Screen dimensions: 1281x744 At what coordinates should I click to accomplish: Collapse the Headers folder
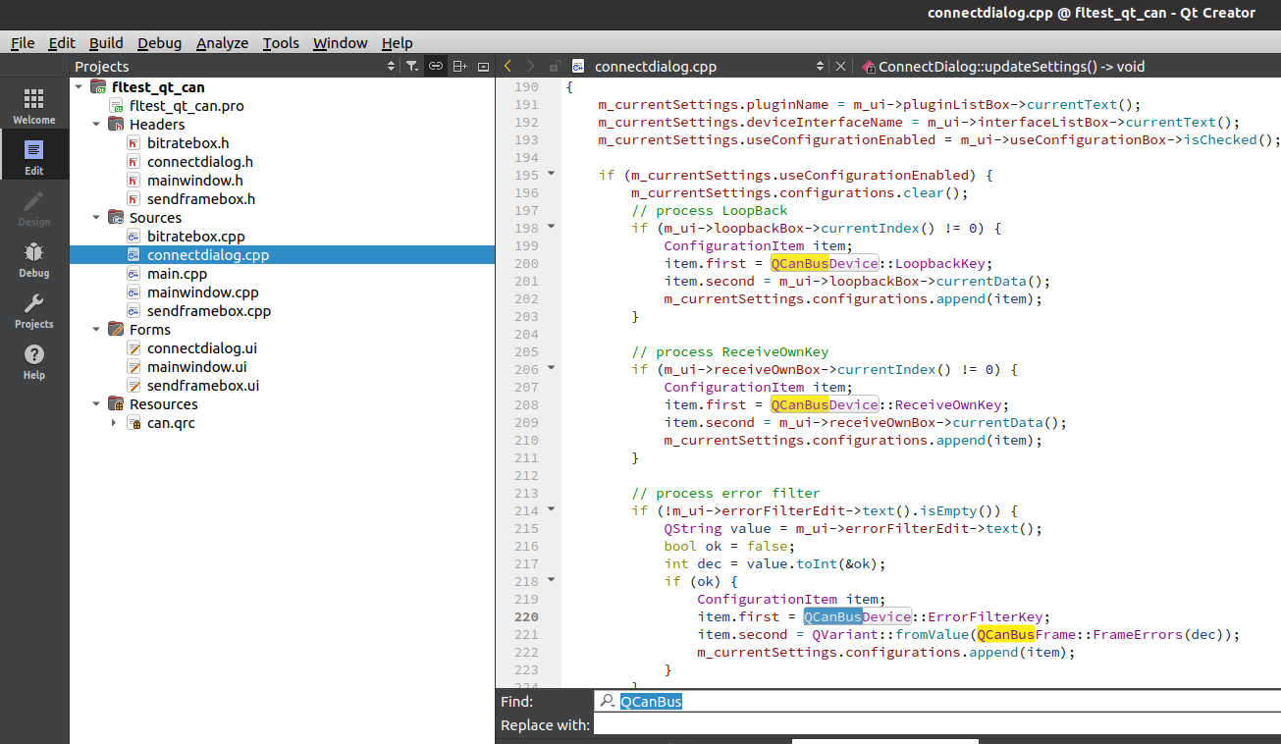tap(96, 125)
